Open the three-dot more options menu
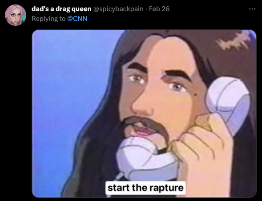Image resolution: width=262 pixels, height=201 pixels. (x=252, y=9)
